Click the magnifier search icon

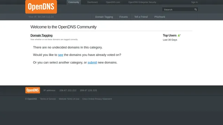pos(195,9)
